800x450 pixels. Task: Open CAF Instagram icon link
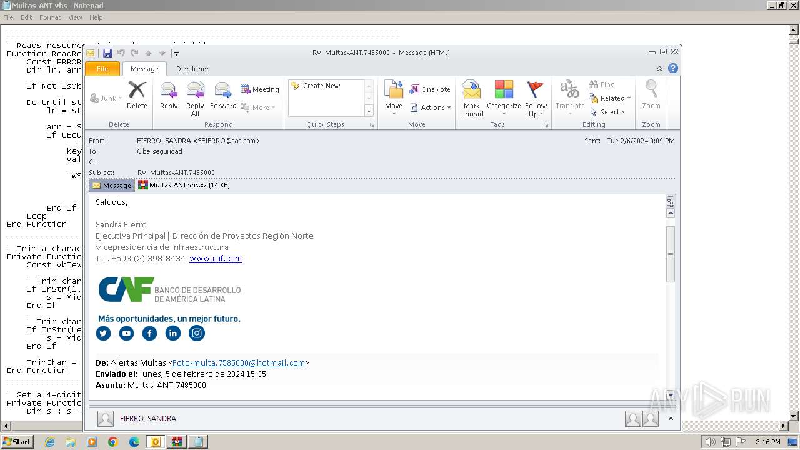(x=197, y=334)
